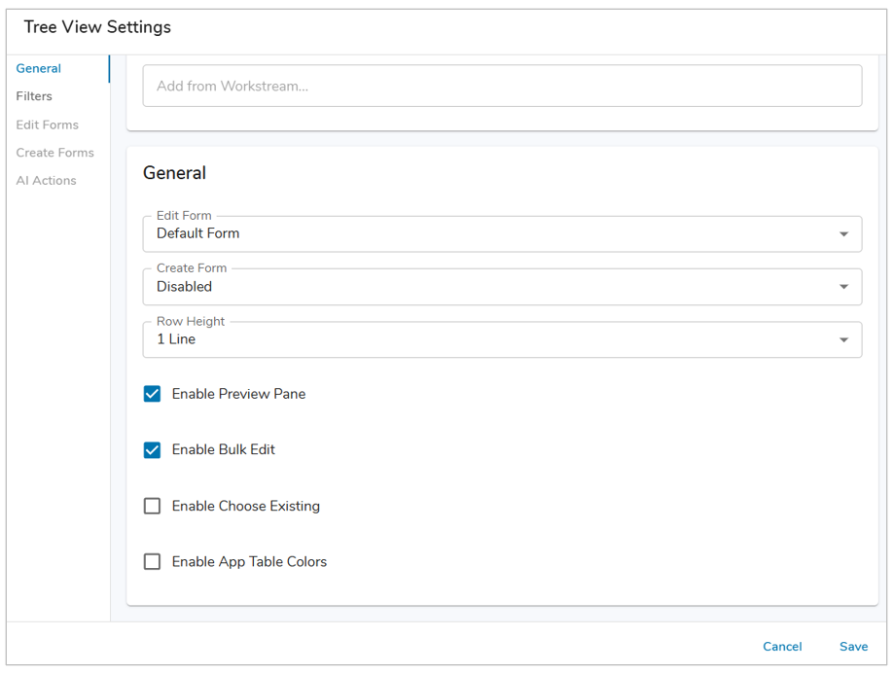
Task: Disable the Enable Preview Pane checkbox
Action: click(x=153, y=394)
